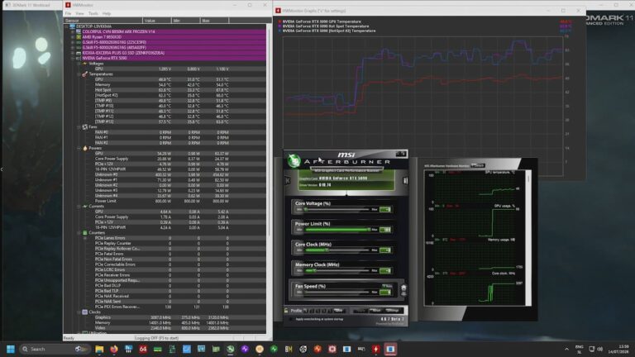The height and width of the screenshot is (357, 635).
Task: Click the Max column header
Action: coord(214,20)
